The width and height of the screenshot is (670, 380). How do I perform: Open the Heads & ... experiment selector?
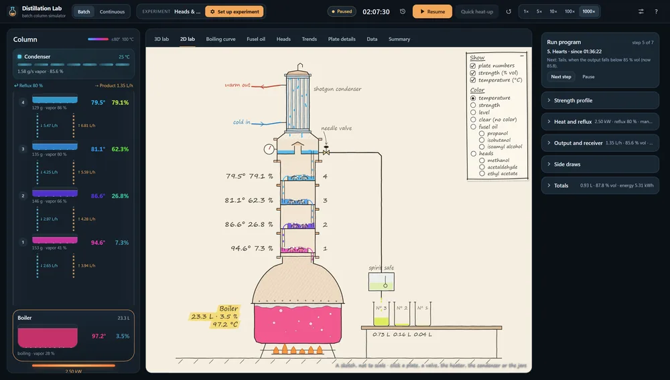click(187, 11)
